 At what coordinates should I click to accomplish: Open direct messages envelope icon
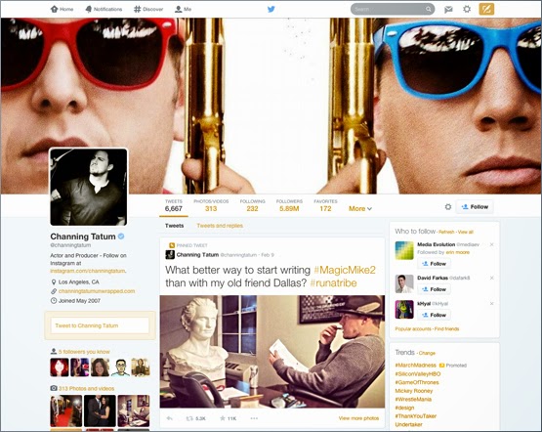coord(448,10)
